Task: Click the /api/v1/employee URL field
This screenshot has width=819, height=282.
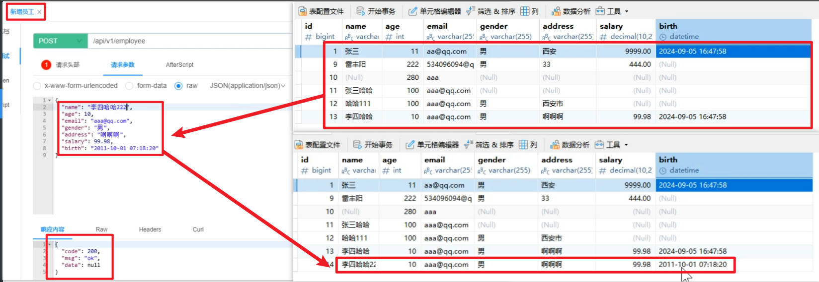Action: pyautogui.click(x=189, y=41)
